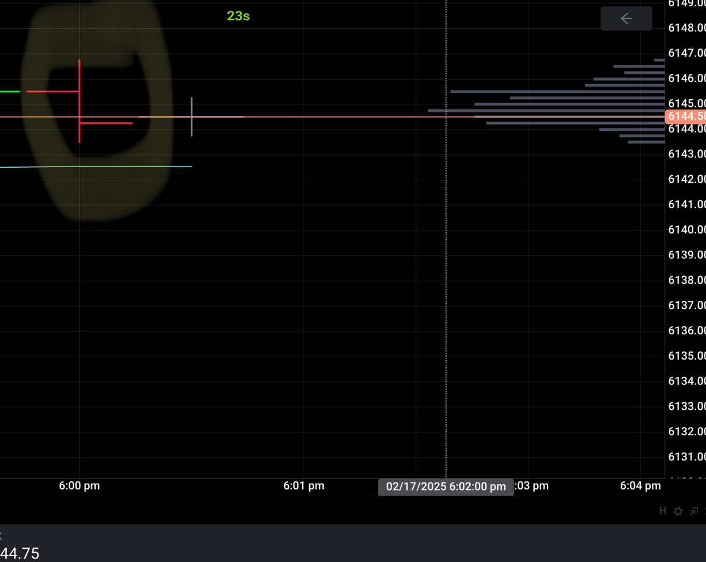706x562 pixels.
Task: Click the 6:01 pm time axis label
Action: pyautogui.click(x=304, y=486)
